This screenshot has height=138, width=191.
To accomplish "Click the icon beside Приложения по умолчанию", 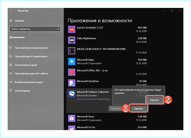I will 11,56.
